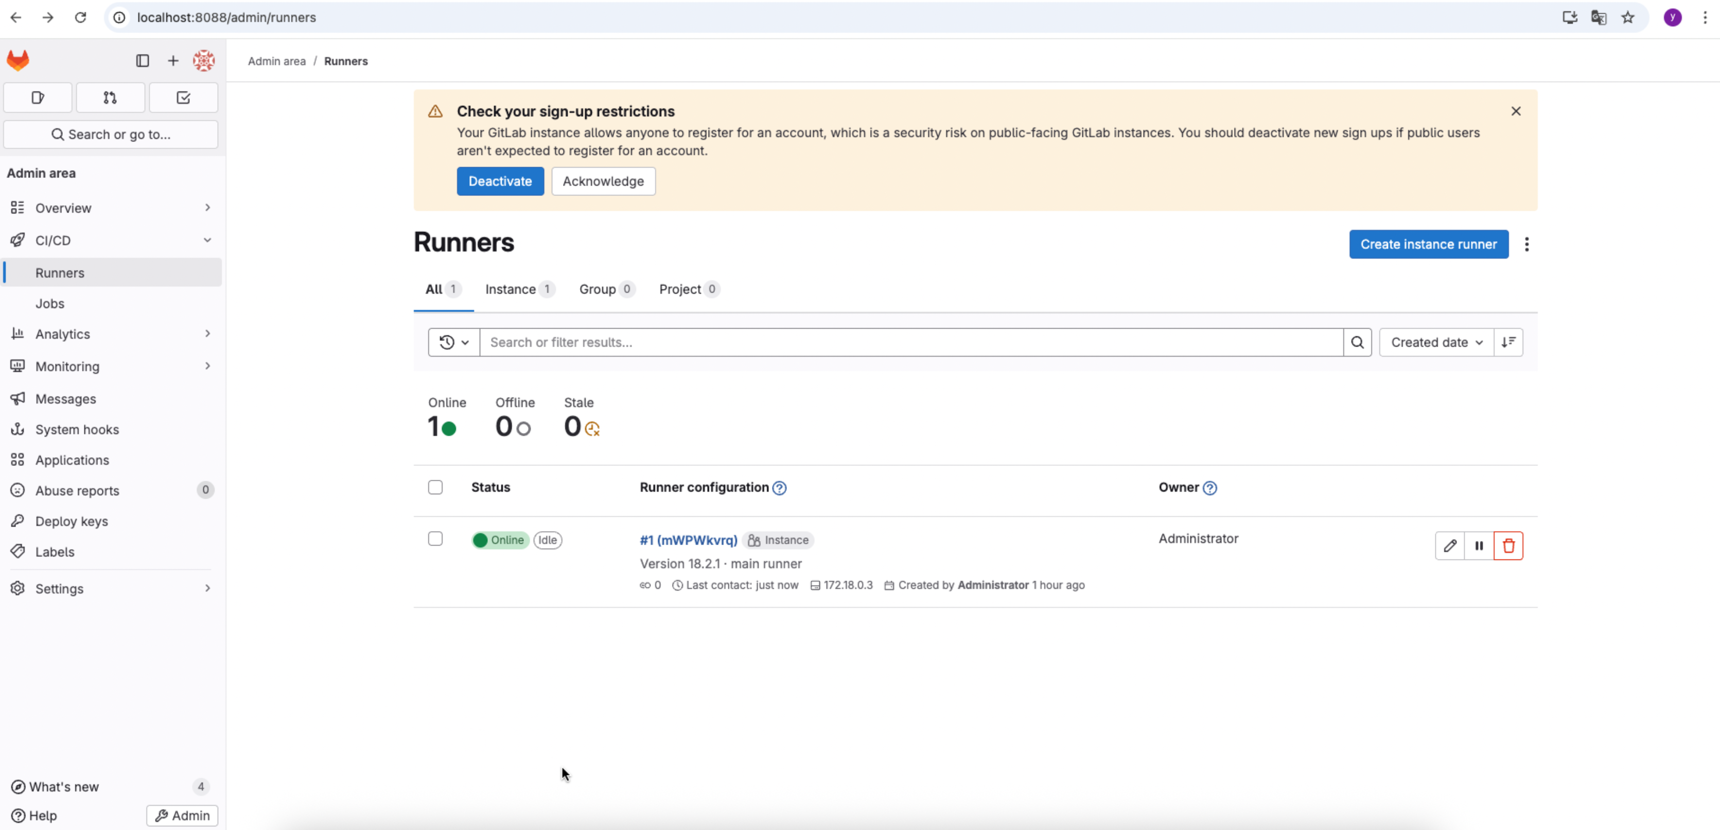The height and width of the screenshot is (830, 1720).
Task: Open recent searches history dropdown
Action: [453, 342]
